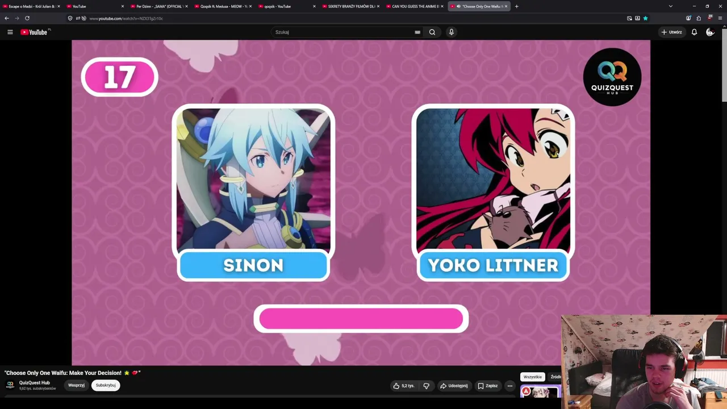Open the YouTube account avatar menu
The width and height of the screenshot is (727, 409).
[710, 32]
